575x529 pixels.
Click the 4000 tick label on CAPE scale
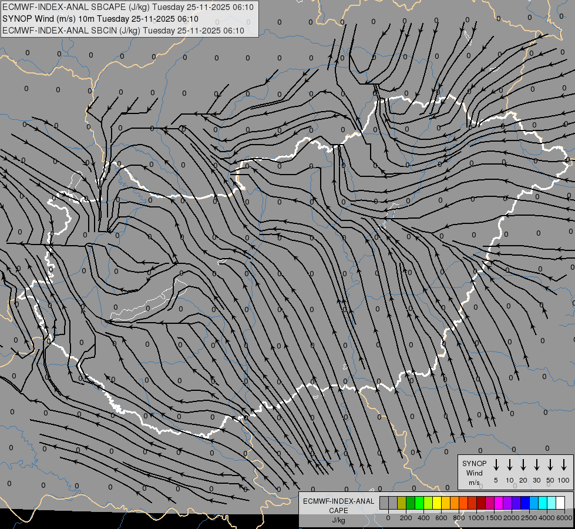(x=547, y=518)
